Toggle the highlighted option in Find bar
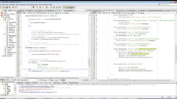Image resolution: width=177 pixels, height=99 pixels. (63, 80)
